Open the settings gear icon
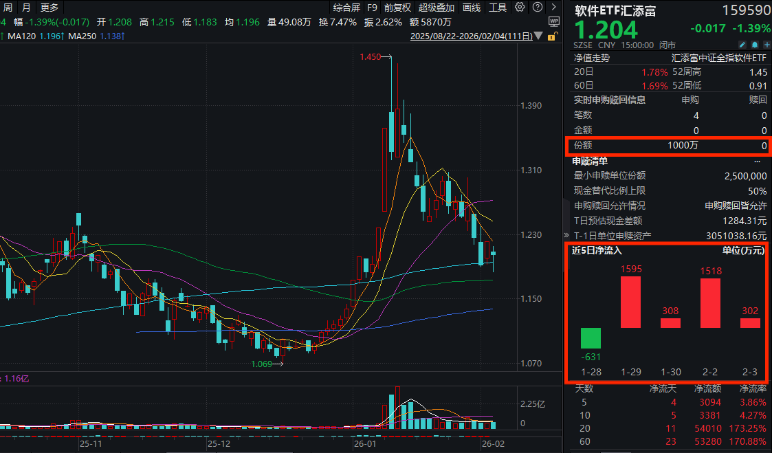 click(x=520, y=7)
